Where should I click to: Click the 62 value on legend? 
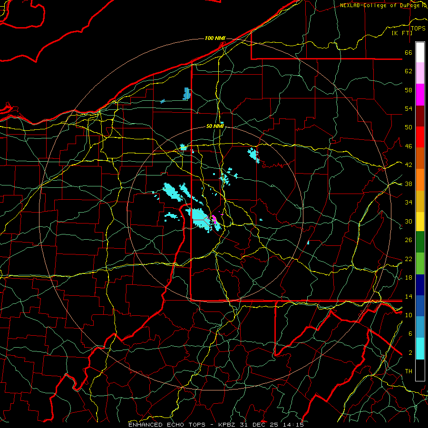(x=409, y=71)
